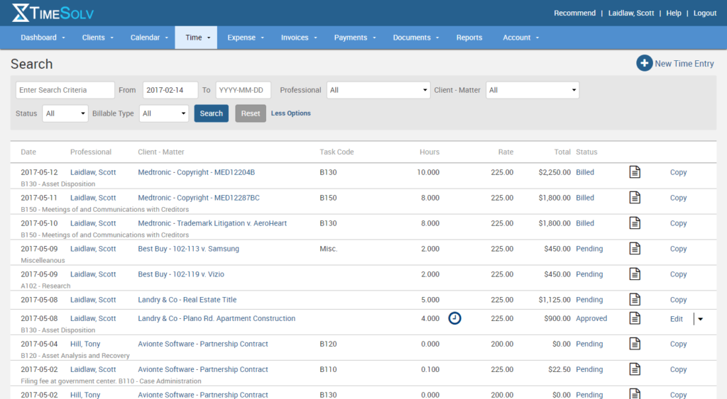Screen dimensions: 727x399
Task: Open document icon for Best Buy v. Samsung row
Action: pyautogui.click(x=635, y=249)
